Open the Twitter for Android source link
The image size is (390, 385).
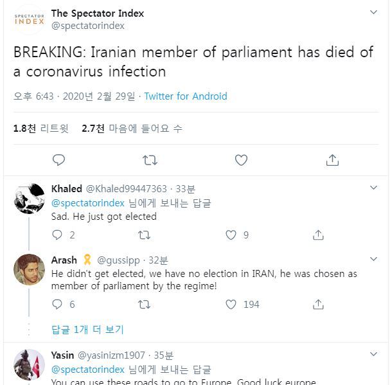(x=186, y=96)
